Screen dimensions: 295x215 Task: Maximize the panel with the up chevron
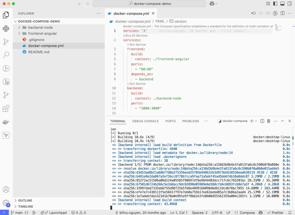tap(282, 121)
